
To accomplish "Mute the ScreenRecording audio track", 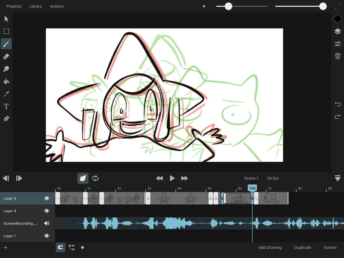I will (47, 223).
